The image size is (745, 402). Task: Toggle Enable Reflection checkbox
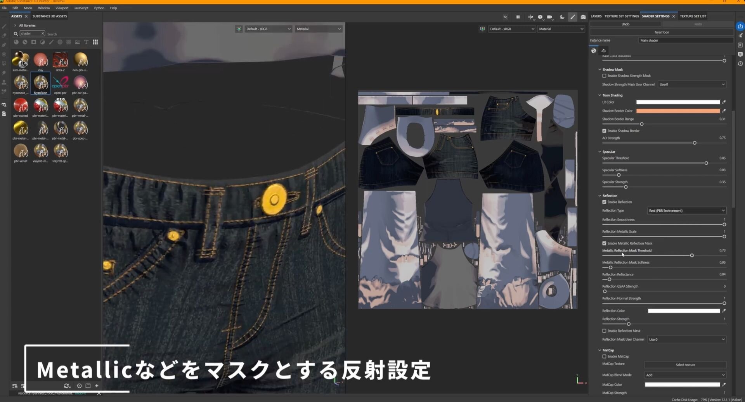(x=604, y=202)
